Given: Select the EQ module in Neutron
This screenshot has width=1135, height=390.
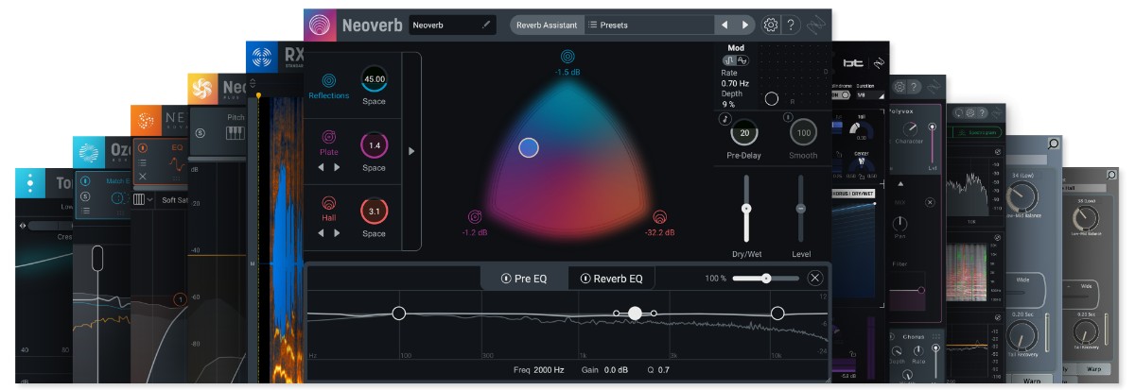Looking at the screenshot, I should coord(177,147).
